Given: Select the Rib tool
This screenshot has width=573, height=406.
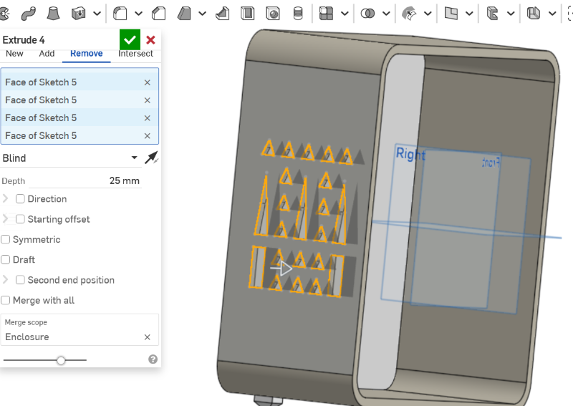Looking at the screenshot, I should [222, 14].
